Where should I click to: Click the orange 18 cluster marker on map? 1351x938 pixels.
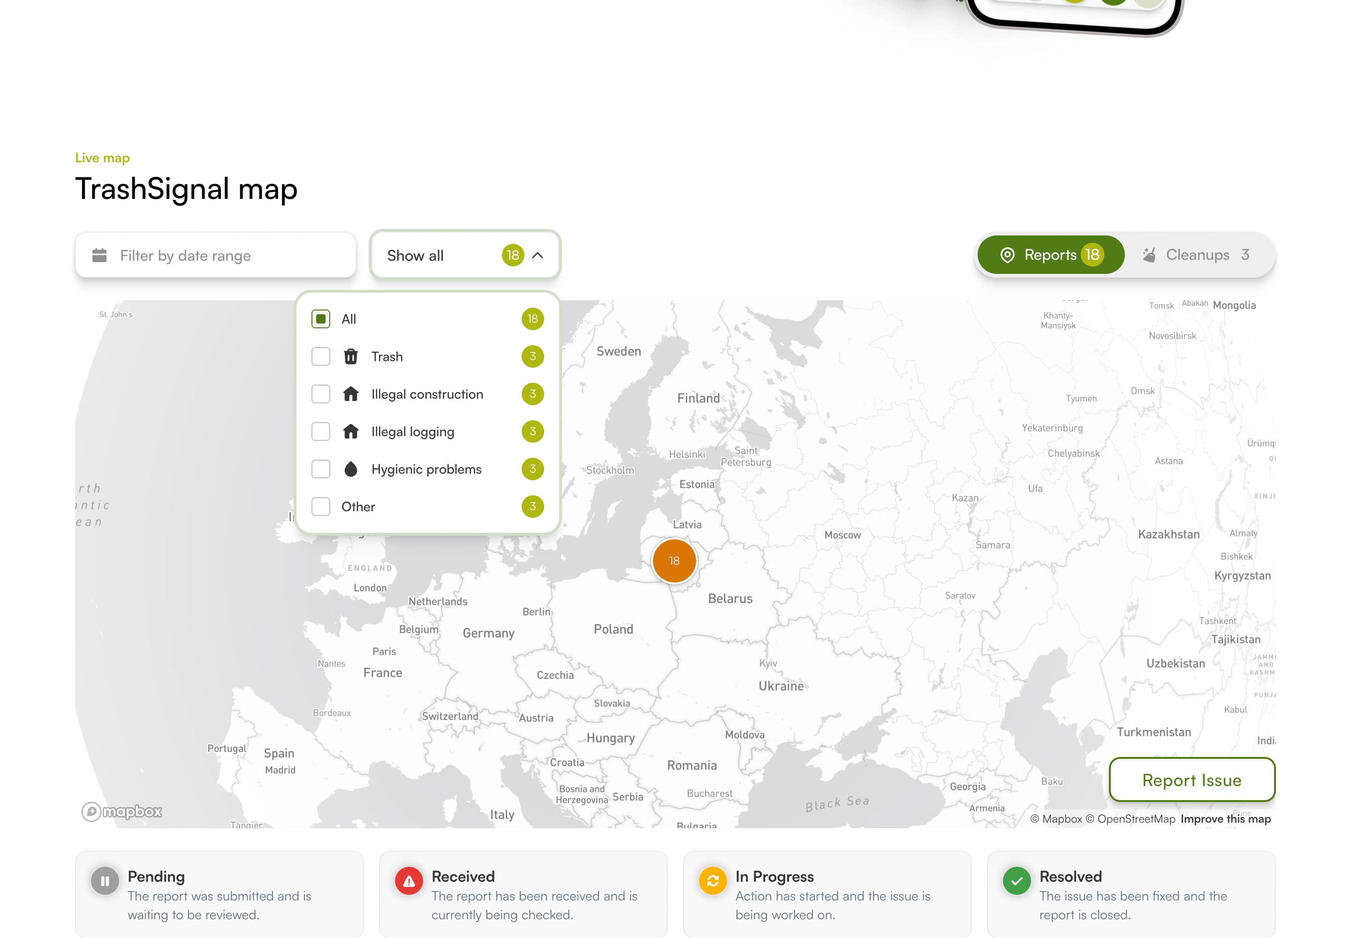pyautogui.click(x=674, y=560)
